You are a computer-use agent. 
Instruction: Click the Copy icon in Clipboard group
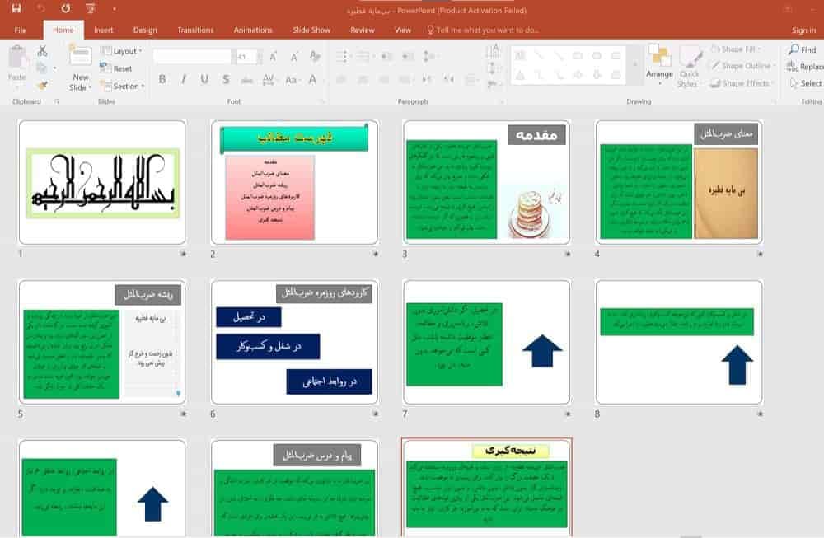(42, 68)
